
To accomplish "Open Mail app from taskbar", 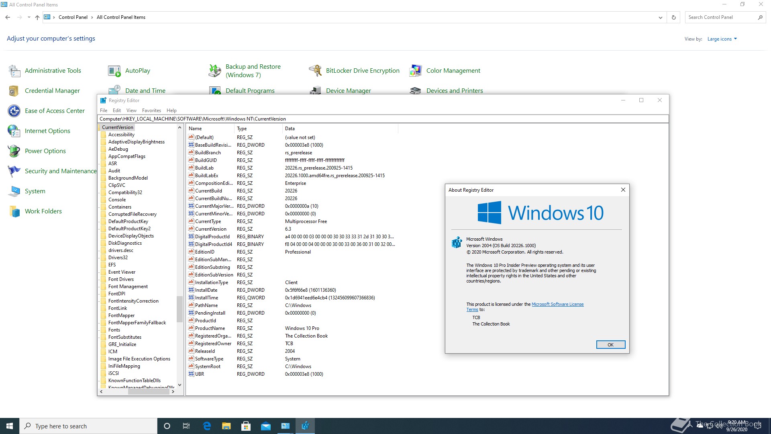I will tap(266, 426).
